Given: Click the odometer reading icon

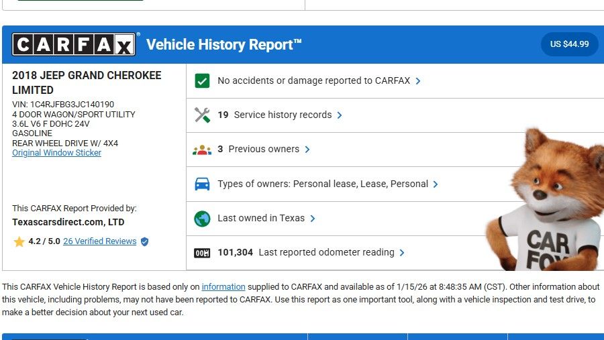Looking at the screenshot, I should (202, 253).
